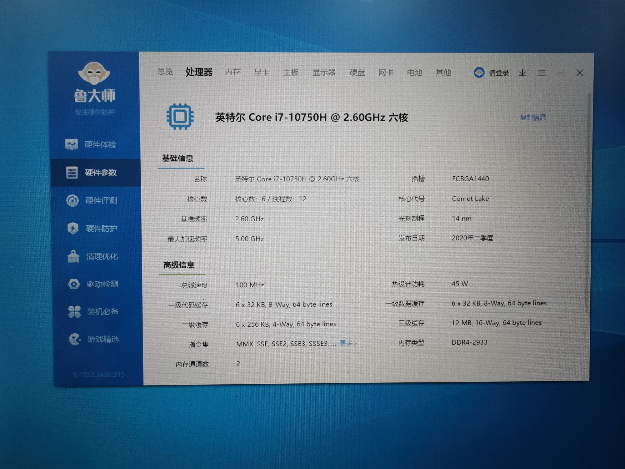The height and width of the screenshot is (469, 625).
Task: Click the FCBGA1440 socket value
Action: click(470, 179)
